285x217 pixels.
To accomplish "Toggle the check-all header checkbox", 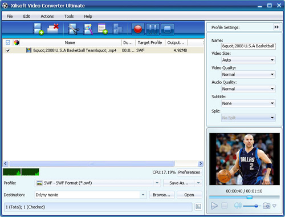I will tap(8, 42).
